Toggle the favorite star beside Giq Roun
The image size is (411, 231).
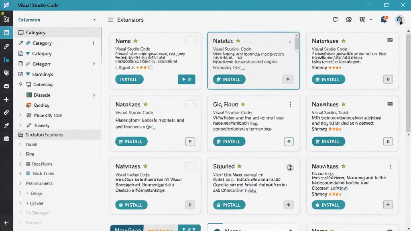tap(243, 105)
